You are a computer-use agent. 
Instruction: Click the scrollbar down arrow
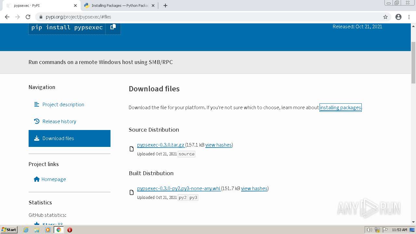tap(413, 222)
